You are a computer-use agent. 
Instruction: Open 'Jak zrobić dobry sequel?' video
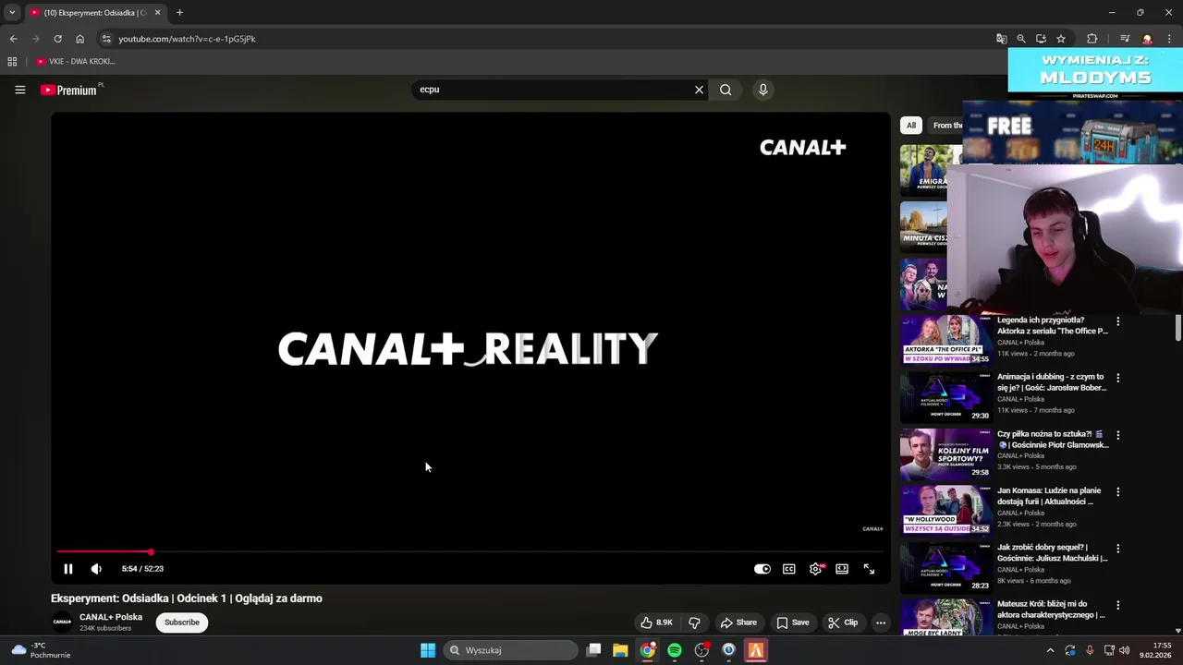[x=1052, y=553]
